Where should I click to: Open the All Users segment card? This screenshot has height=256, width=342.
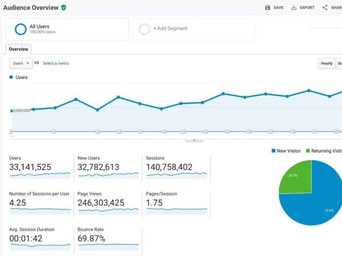pos(67,29)
